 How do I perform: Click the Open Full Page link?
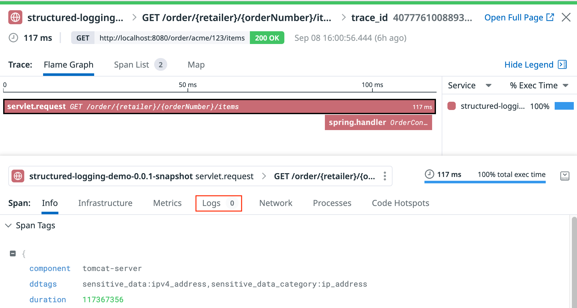[513, 18]
